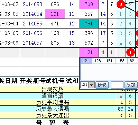Screen dimensions: 138x125
Task: Click the red circle marked 0
Action: click(121, 4)
